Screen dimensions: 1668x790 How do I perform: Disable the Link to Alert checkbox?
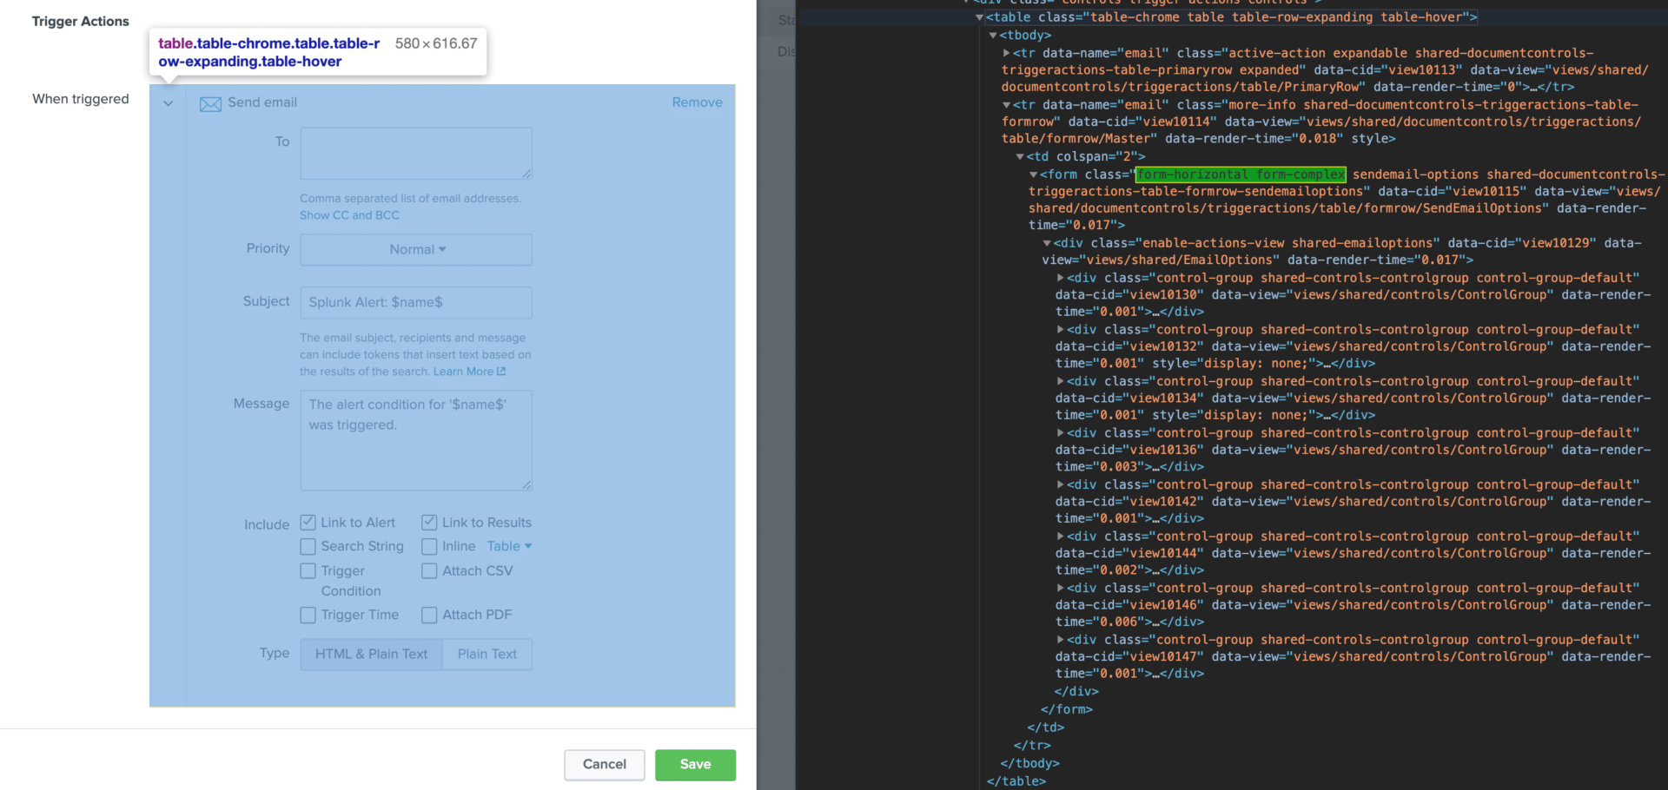click(x=307, y=522)
